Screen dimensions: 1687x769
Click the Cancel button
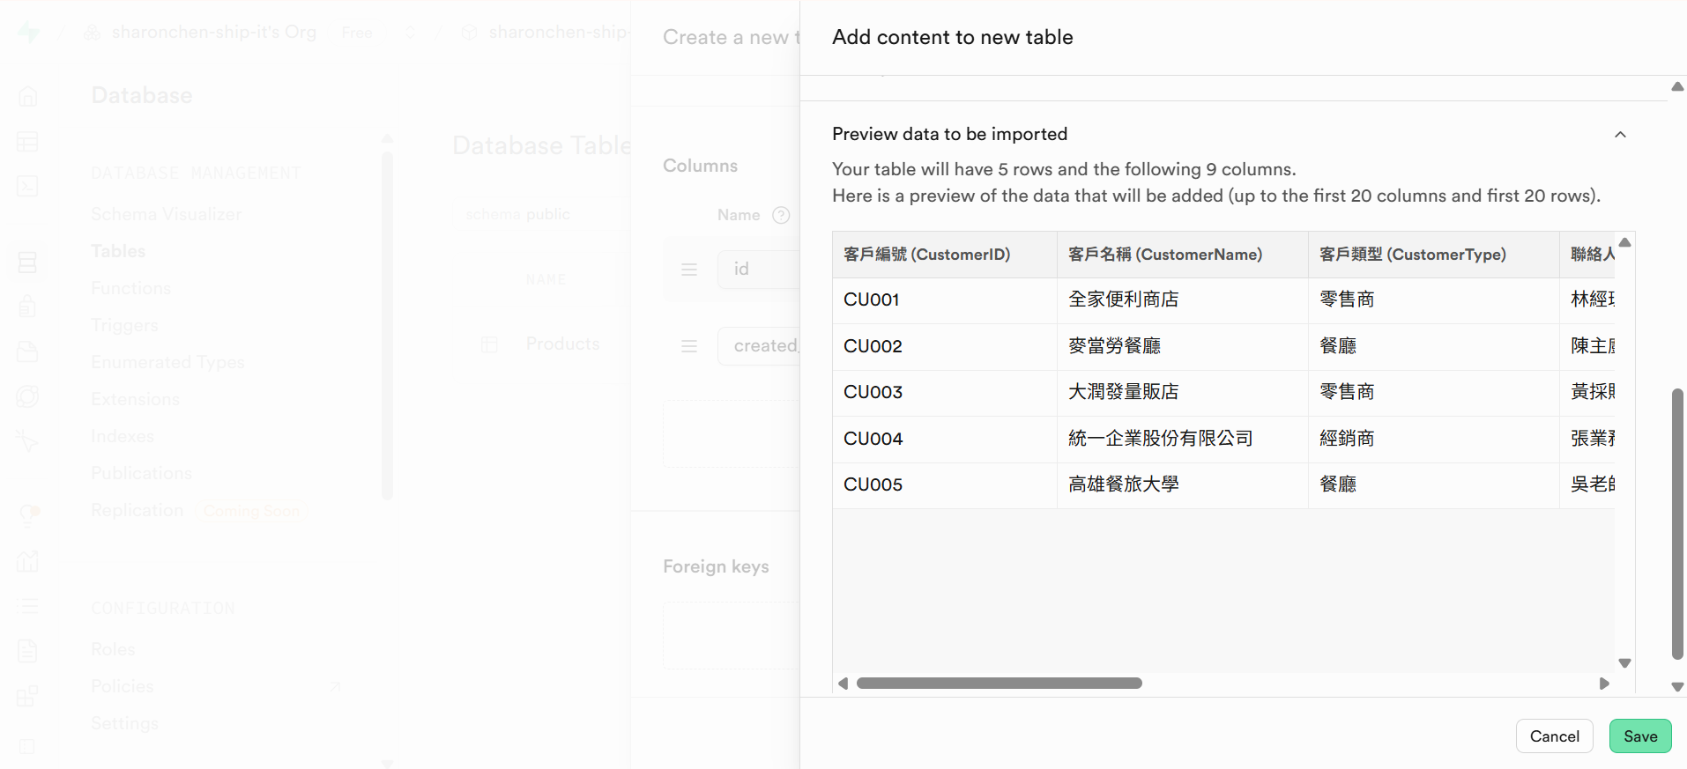coord(1554,736)
